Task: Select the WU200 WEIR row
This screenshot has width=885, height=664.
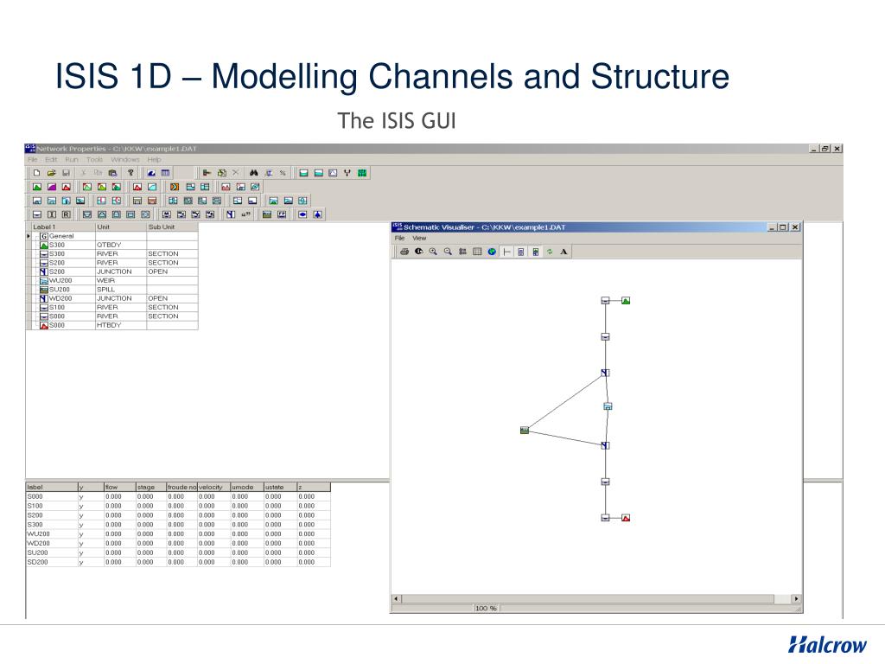Action: click(x=115, y=281)
